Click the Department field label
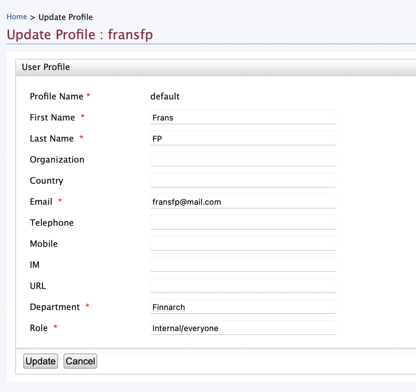The height and width of the screenshot is (392, 416). [55, 307]
